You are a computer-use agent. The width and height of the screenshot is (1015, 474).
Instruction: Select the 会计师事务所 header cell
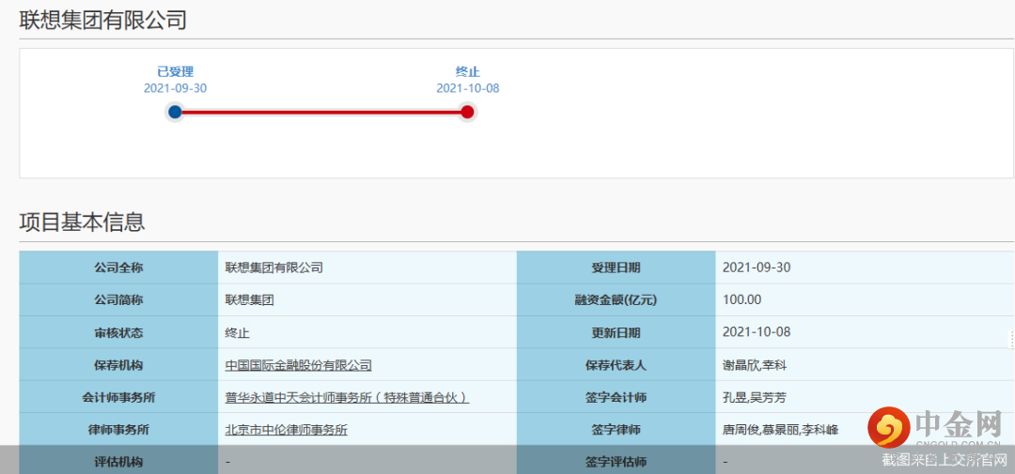point(118,398)
